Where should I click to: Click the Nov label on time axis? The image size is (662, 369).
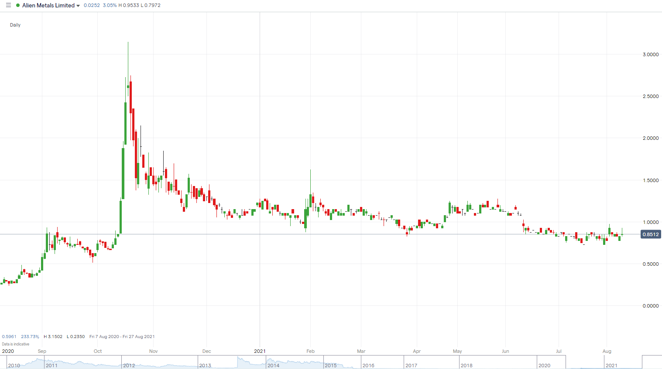[x=153, y=351]
